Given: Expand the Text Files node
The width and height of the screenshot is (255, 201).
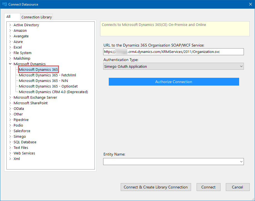Looking at the screenshot, I should click(10, 147).
